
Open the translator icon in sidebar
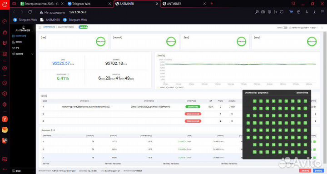point(5,141)
